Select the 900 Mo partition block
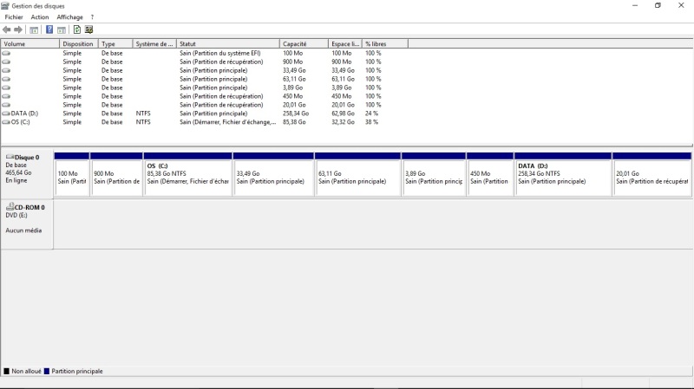This screenshot has width=694, height=389. [x=116, y=174]
